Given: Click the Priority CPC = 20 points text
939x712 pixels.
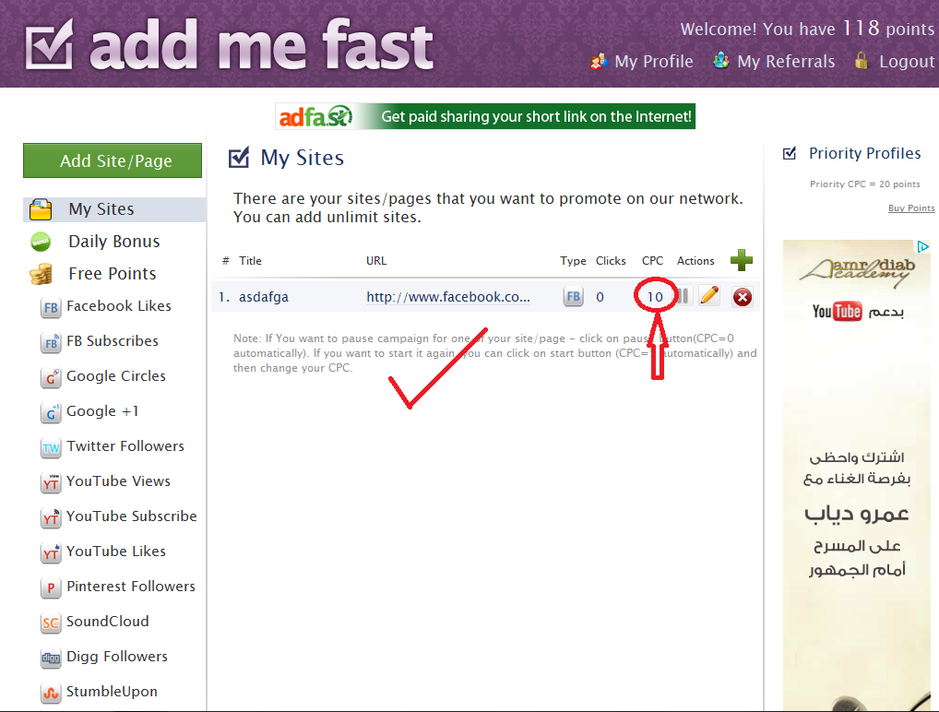Looking at the screenshot, I should click(864, 184).
